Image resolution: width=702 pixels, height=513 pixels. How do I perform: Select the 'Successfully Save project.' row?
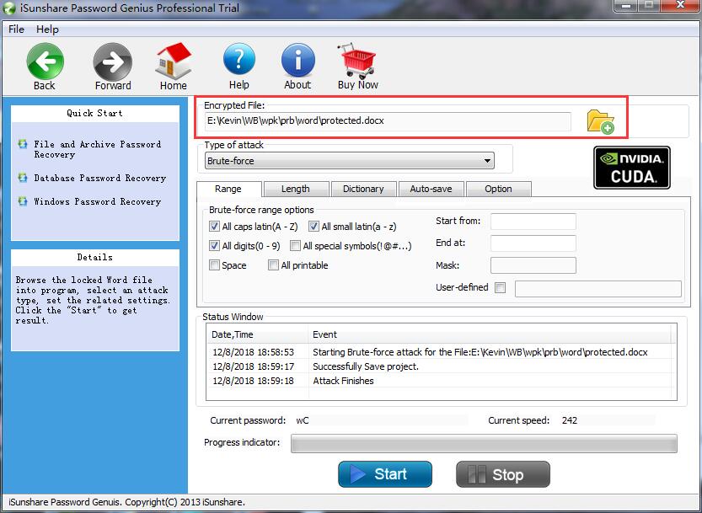pyautogui.click(x=441, y=366)
